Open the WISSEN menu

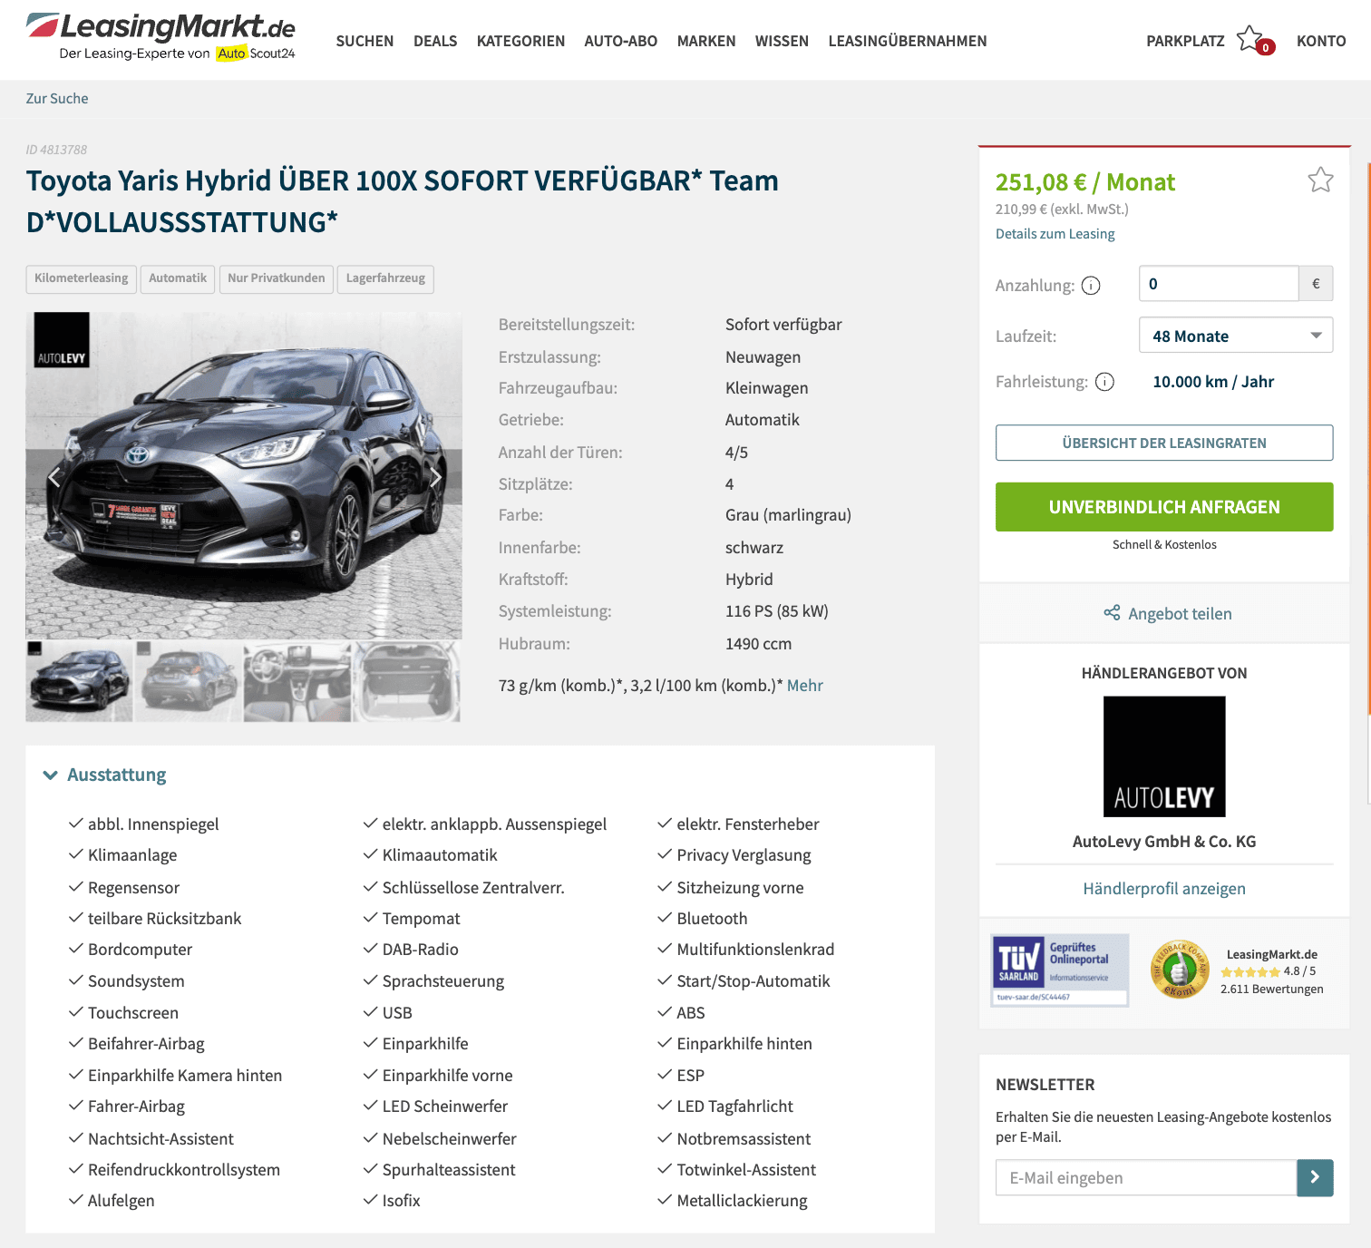(782, 41)
